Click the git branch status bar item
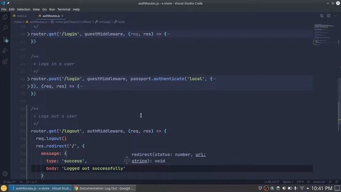 [x=10, y=182]
